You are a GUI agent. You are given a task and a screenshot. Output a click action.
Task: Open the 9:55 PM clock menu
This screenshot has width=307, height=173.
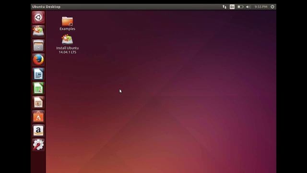click(x=261, y=7)
